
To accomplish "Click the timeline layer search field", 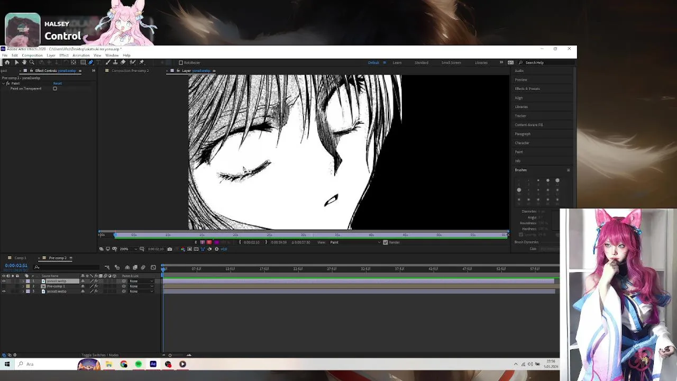I will 66,267.
